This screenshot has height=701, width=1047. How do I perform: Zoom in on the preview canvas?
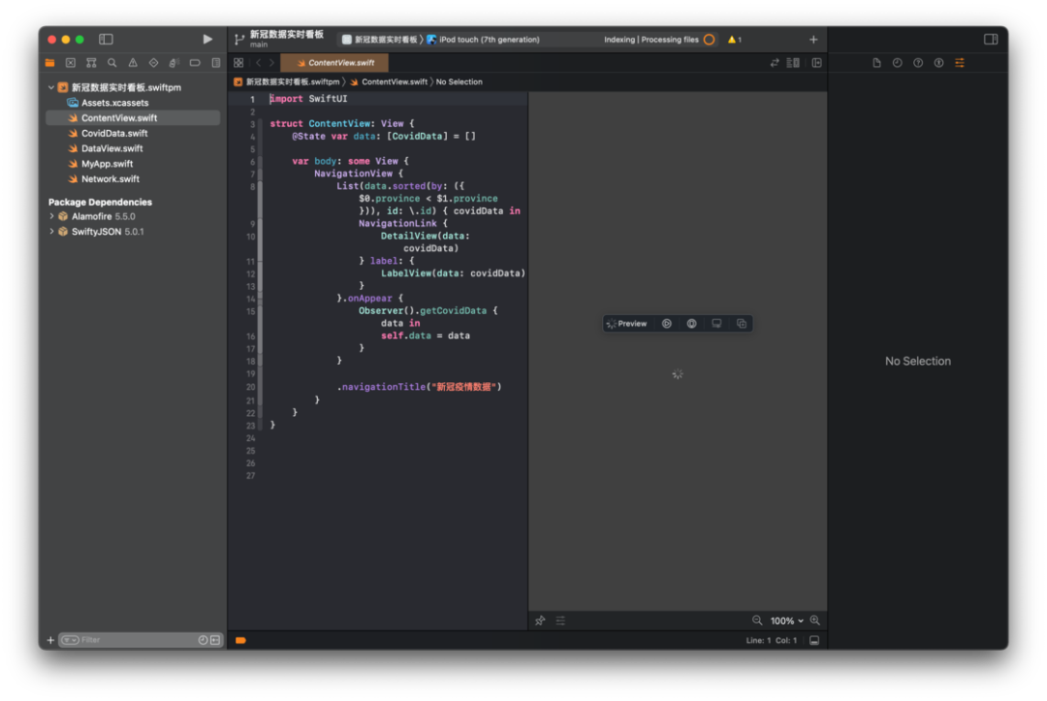[x=815, y=621]
